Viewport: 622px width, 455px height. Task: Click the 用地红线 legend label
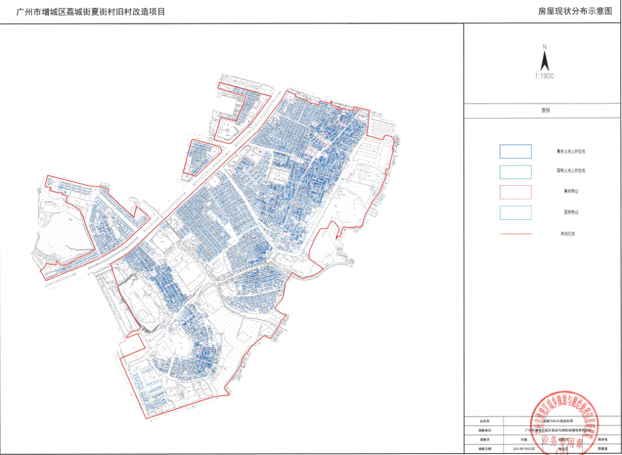coord(571,234)
